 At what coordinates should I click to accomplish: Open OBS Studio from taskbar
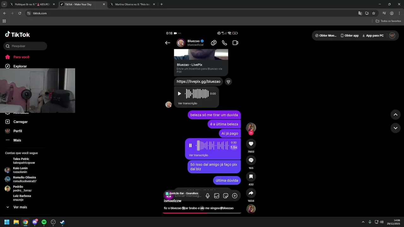coord(53,222)
